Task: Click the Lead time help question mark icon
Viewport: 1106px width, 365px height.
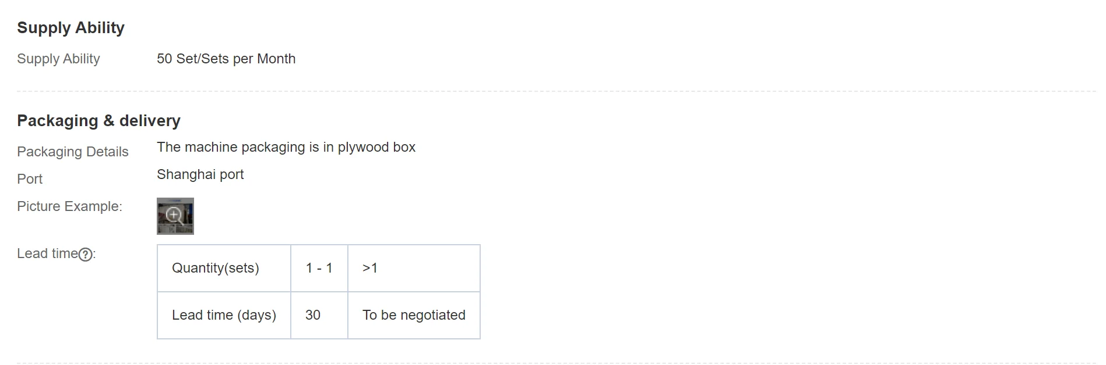Action: pos(85,255)
